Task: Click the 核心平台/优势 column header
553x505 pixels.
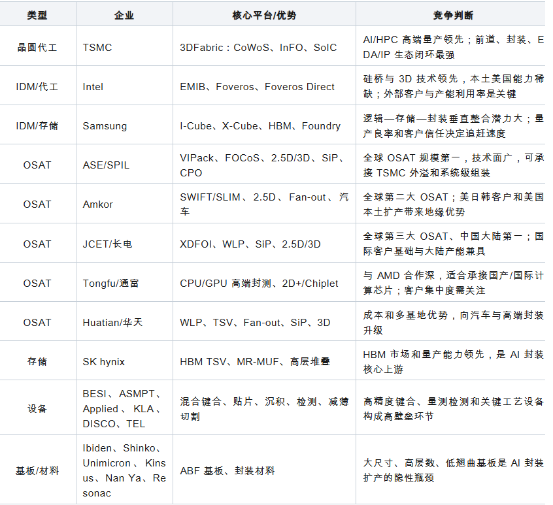Action: (264, 14)
